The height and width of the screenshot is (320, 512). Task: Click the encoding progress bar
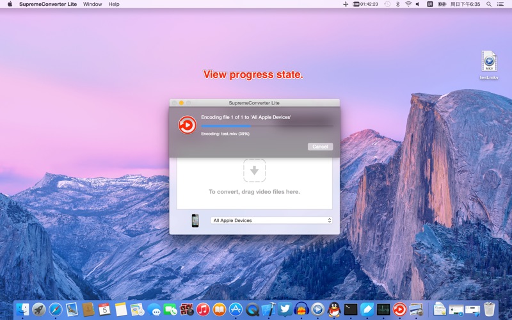click(x=266, y=126)
